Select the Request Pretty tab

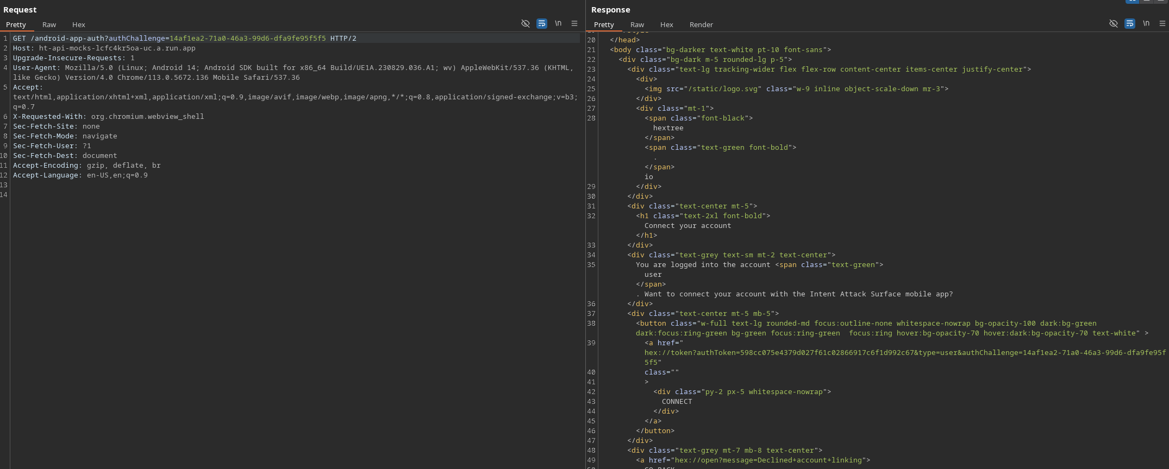coord(16,24)
